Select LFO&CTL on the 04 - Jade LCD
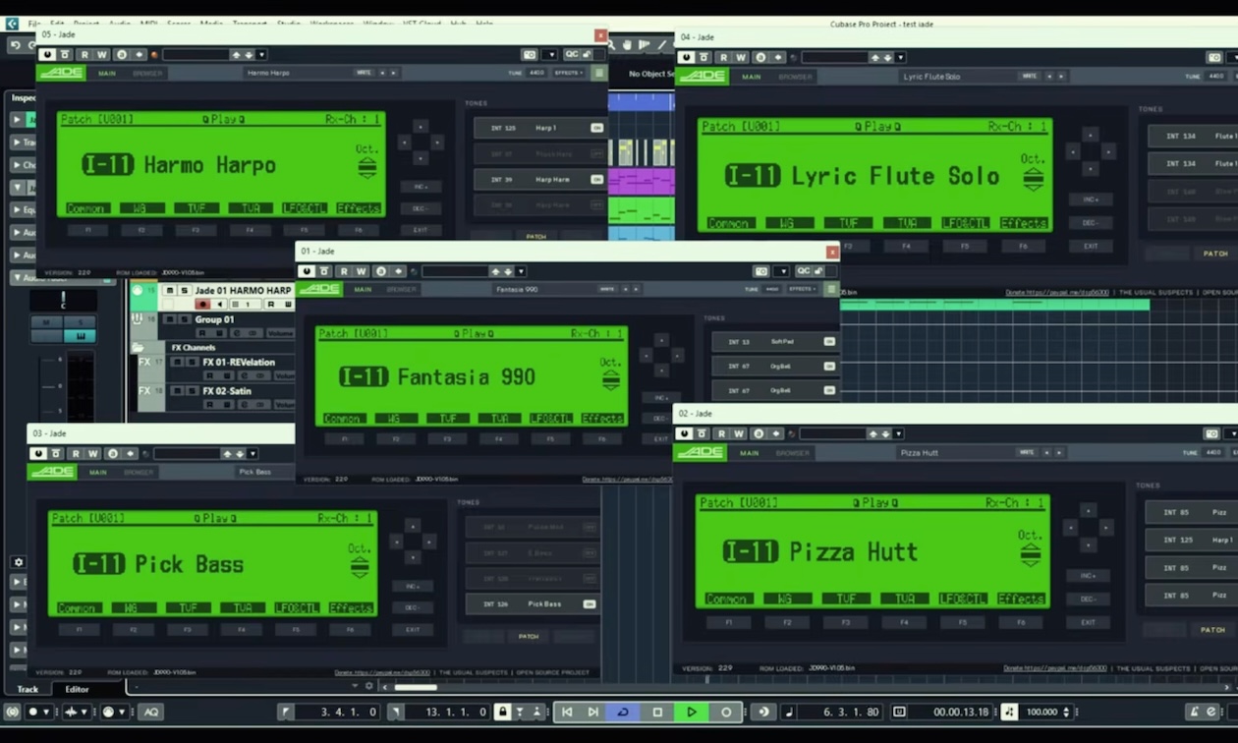Screen dimensions: 1238x743 964,223
